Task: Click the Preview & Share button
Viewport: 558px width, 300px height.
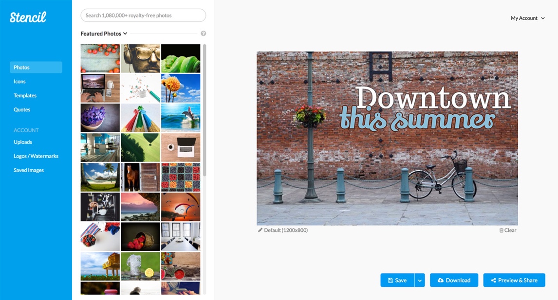Action: (x=514, y=280)
